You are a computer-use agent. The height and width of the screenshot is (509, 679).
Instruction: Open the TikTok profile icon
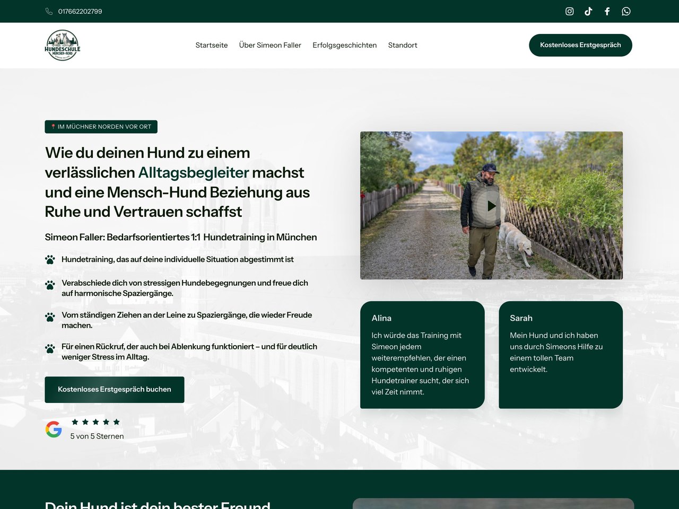click(x=588, y=11)
